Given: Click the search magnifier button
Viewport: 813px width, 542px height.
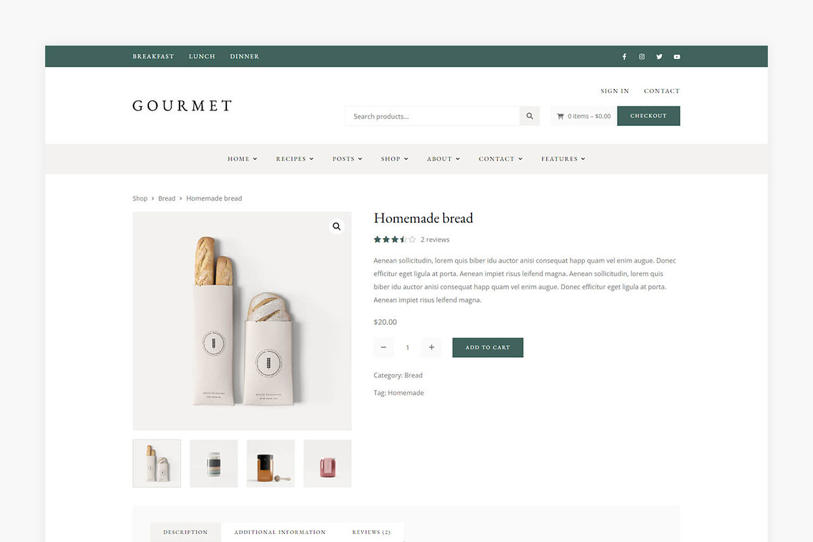Looking at the screenshot, I should point(530,116).
